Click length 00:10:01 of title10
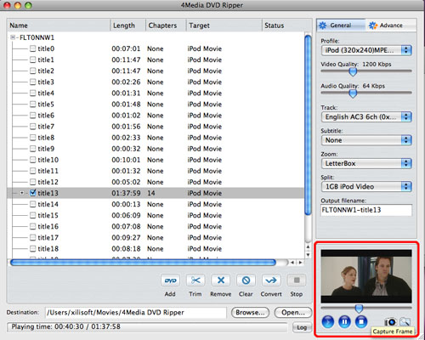Image resolution: width=425 pixels, height=340 pixels. pos(126,160)
